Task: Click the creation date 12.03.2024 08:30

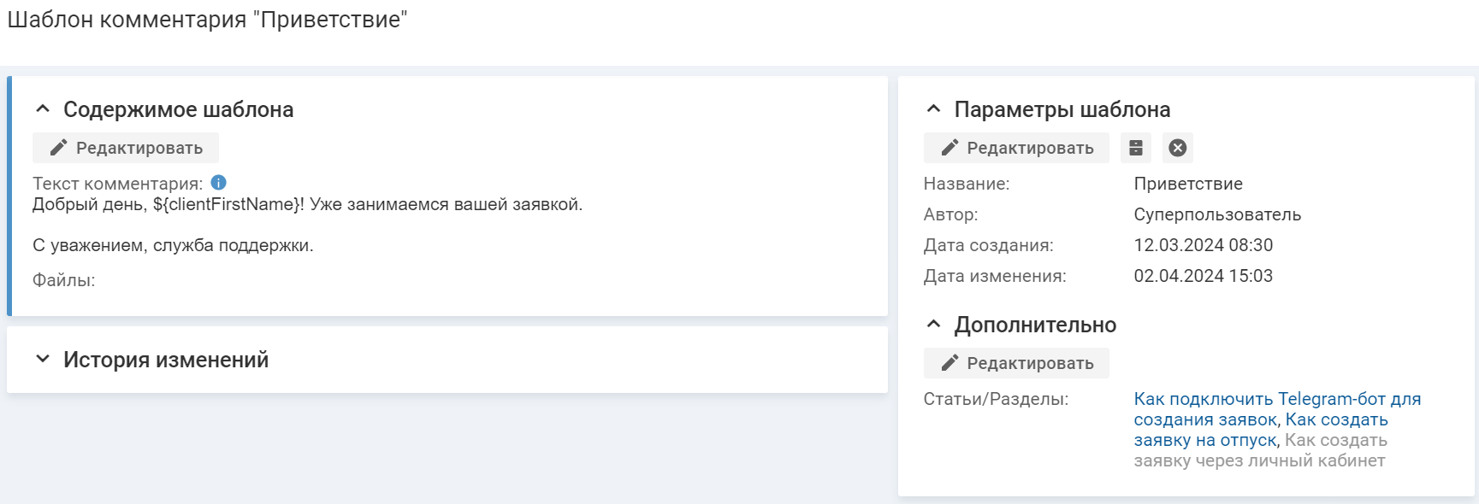Action: click(x=1203, y=245)
